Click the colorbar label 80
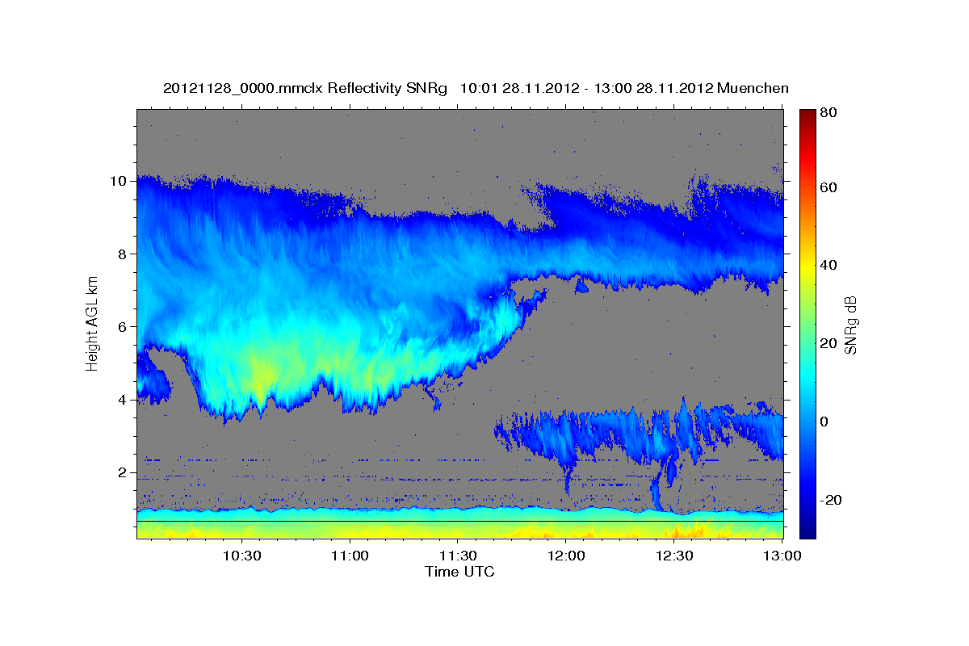Viewport: 969px width, 646px height. pyautogui.click(x=828, y=113)
